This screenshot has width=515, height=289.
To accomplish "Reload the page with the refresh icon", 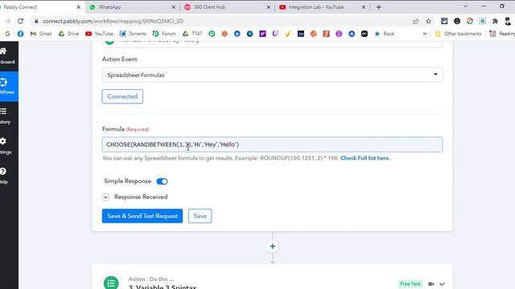I will click(20, 21).
